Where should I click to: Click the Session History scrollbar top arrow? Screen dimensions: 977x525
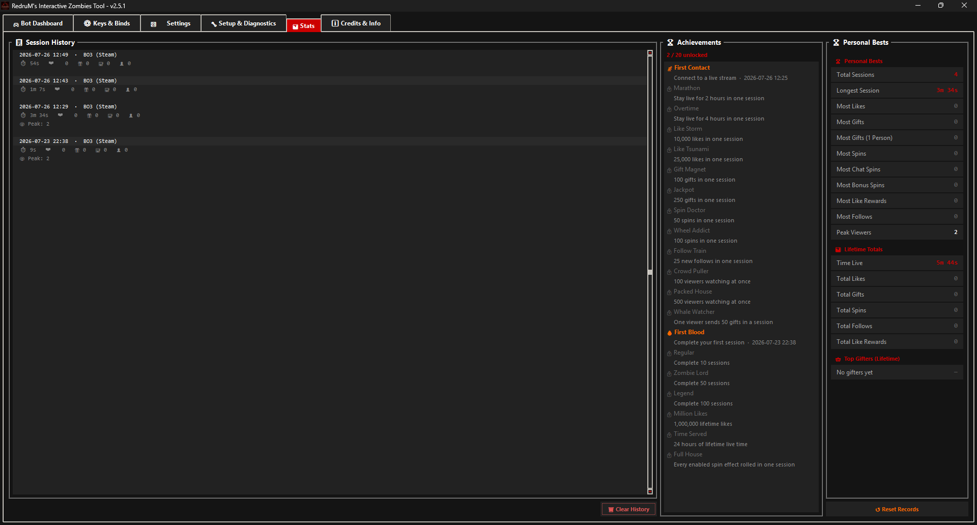point(650,53)
